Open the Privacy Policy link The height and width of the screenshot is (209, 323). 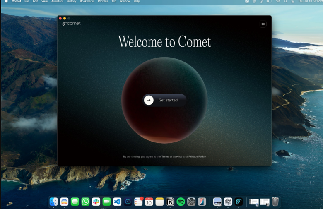coord(197,157)
